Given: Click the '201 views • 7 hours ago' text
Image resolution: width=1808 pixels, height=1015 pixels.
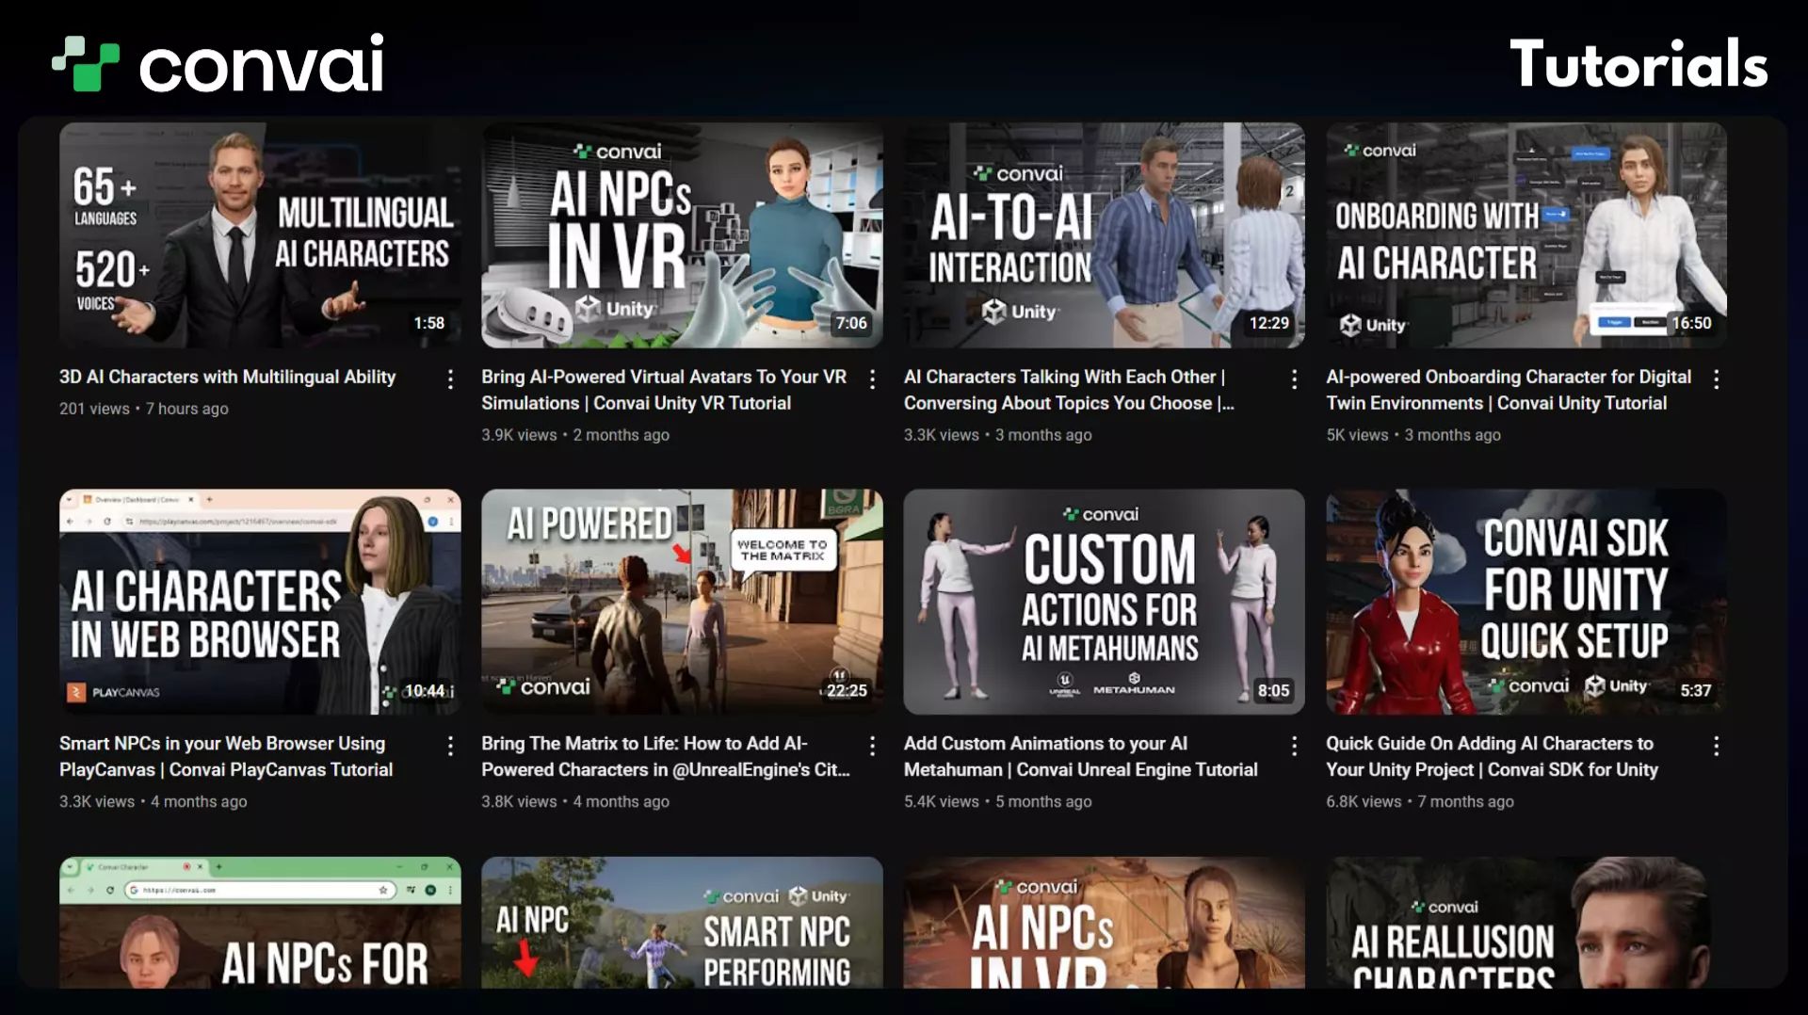Looking at the screenshot, I should (144, 409).
